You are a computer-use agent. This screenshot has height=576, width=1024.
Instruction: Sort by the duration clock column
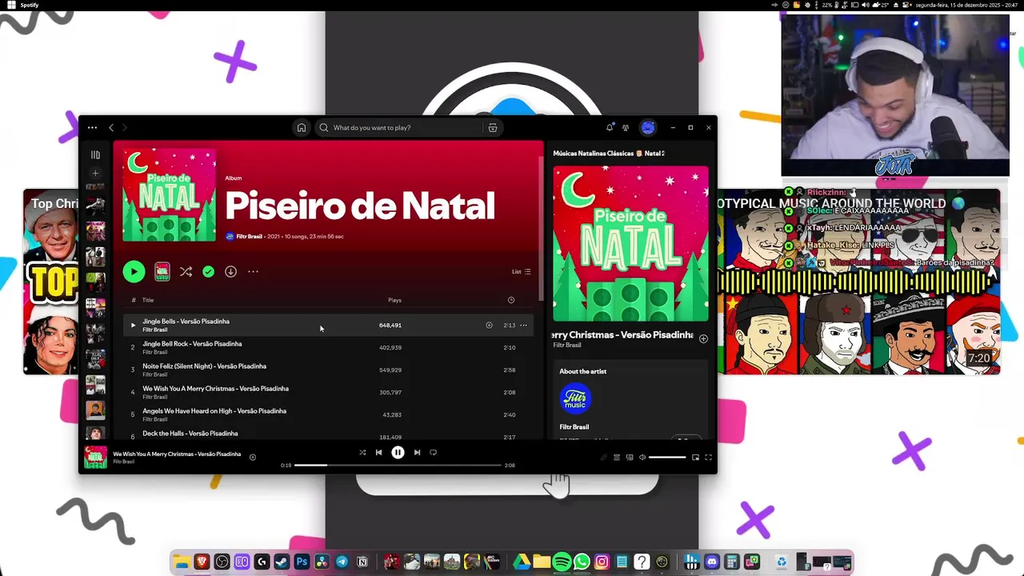tap(511, 300)
